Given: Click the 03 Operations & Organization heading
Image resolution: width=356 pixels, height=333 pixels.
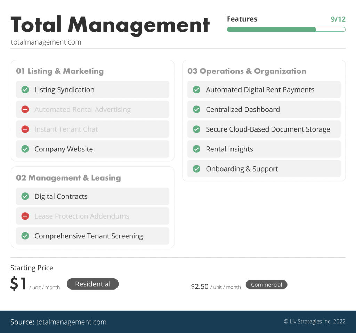Looking at the screenshot, I should point(247,71).
